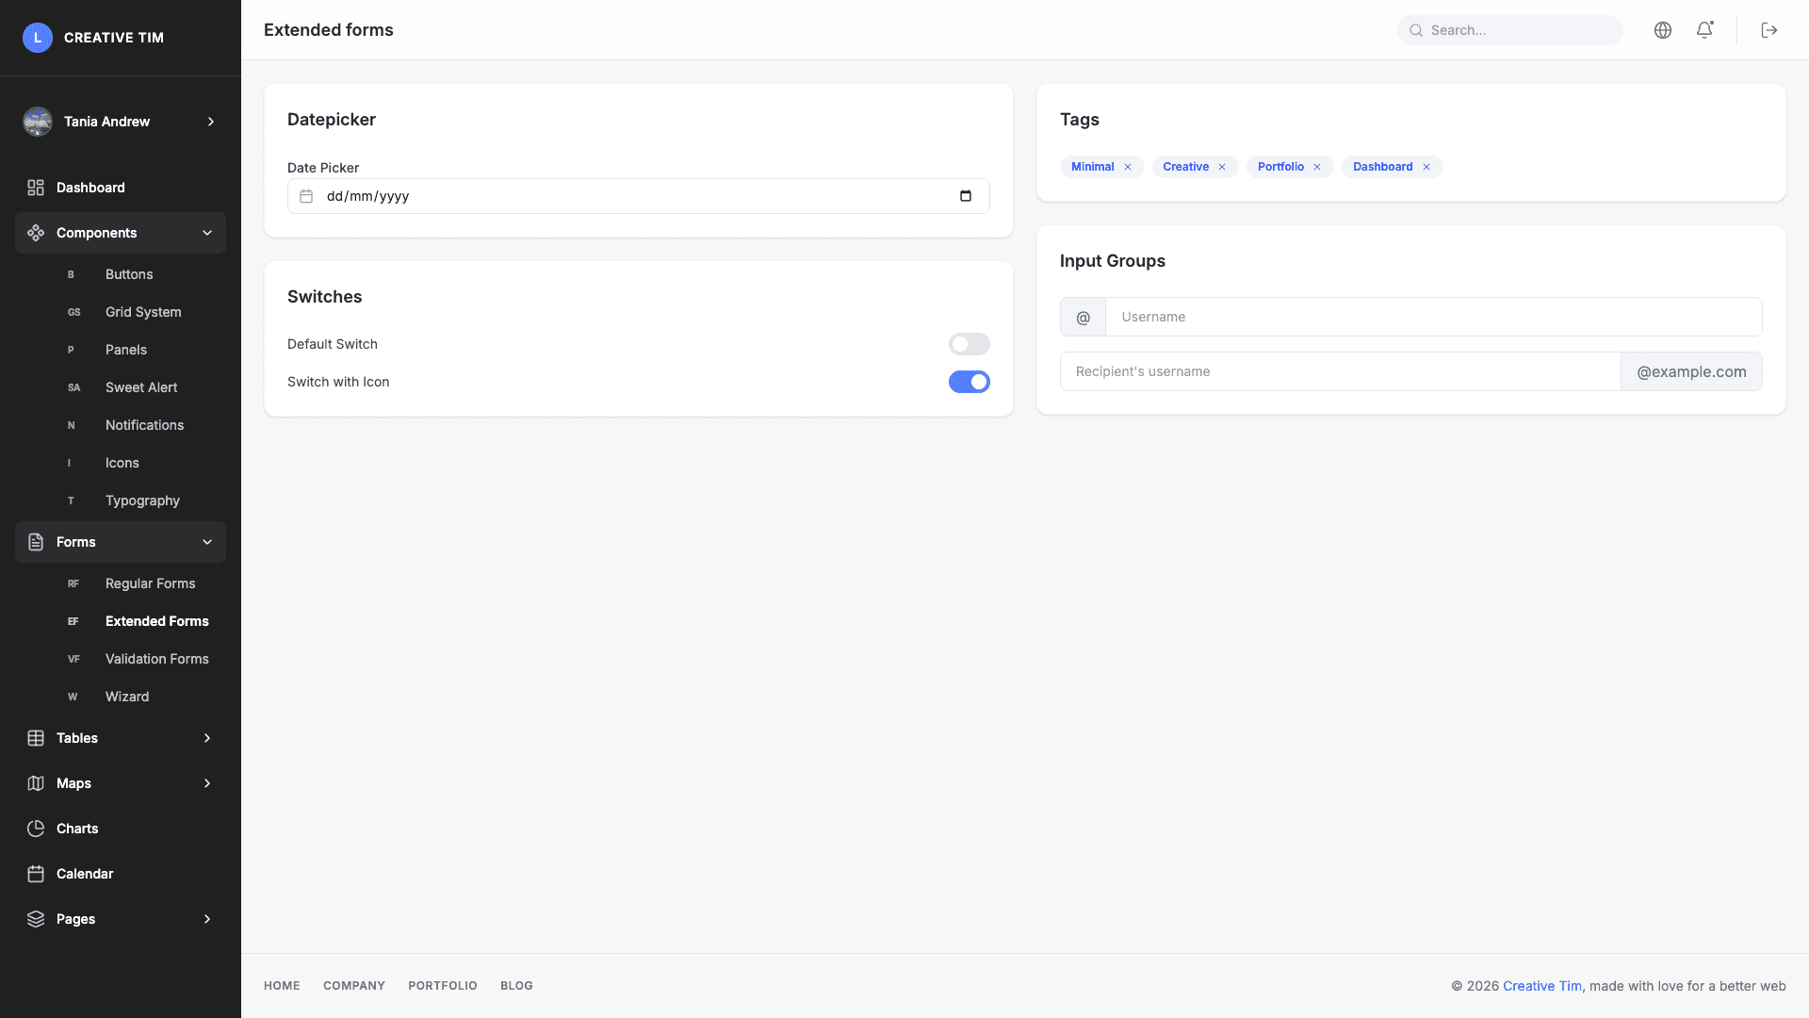Open the globe language icon in top bar
The height and width of the screenshot is (1018, 1809).
click(x=1663, y=29)
